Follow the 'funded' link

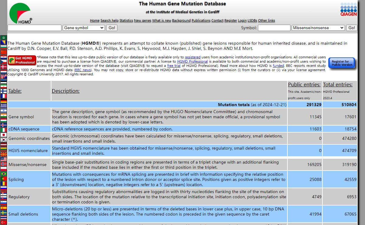pos(278,66)
